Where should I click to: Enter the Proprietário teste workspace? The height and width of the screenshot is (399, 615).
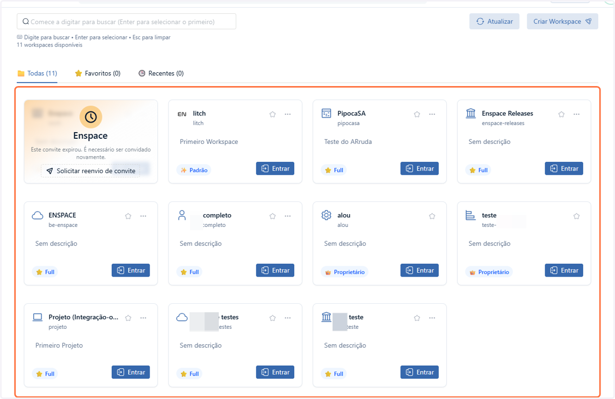pyautogui.click(x=564, y=270)
